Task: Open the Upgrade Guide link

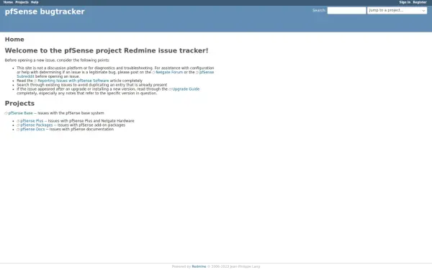Action: tap(186, 89)
